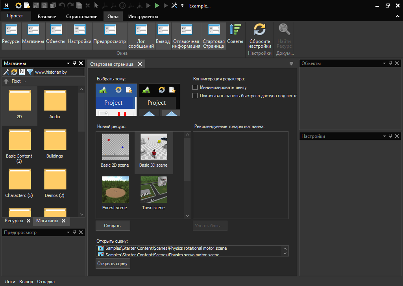
Task: Enable the Минимизировать ленту checkbox
Action: (195, 87)
